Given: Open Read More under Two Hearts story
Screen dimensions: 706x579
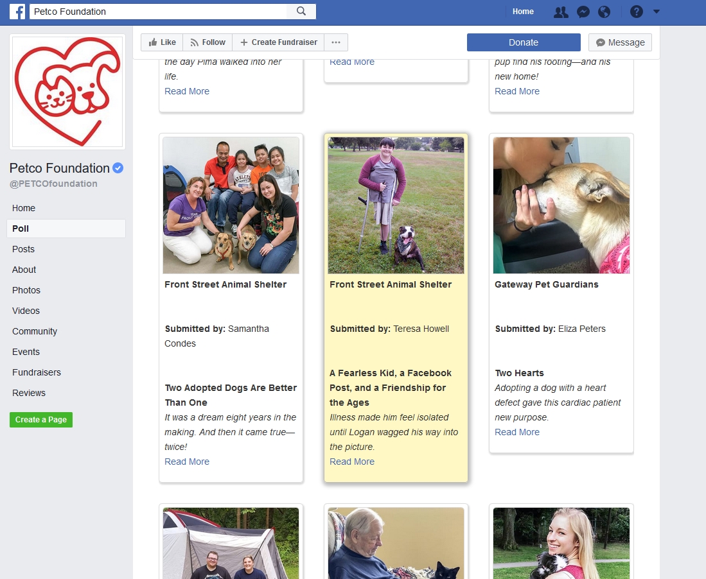Looking at the screenshot, I should [x=517, y=432].
